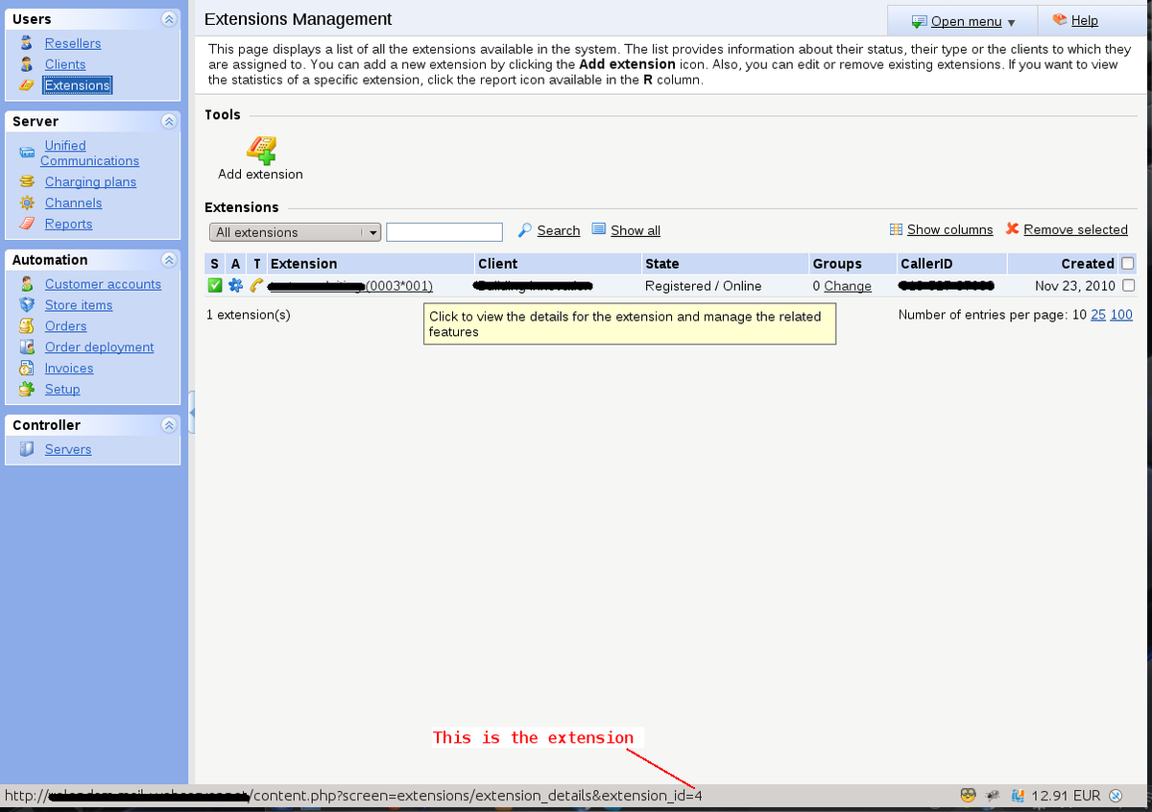
Task: Click the red Remove selected icon
Action: point(1011,229)
